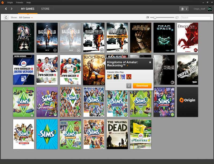Screen dimensions: 214x164
Task: Click the third friend avatar in popup
Action: click(x=123, y=77)
